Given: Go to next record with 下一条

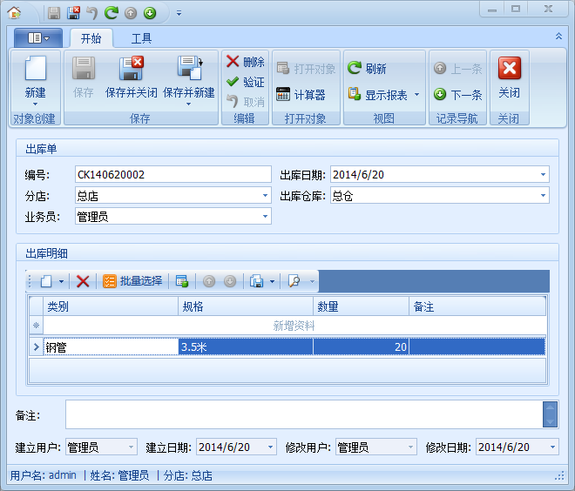Looking at the screenshot, I should [458, 95].
